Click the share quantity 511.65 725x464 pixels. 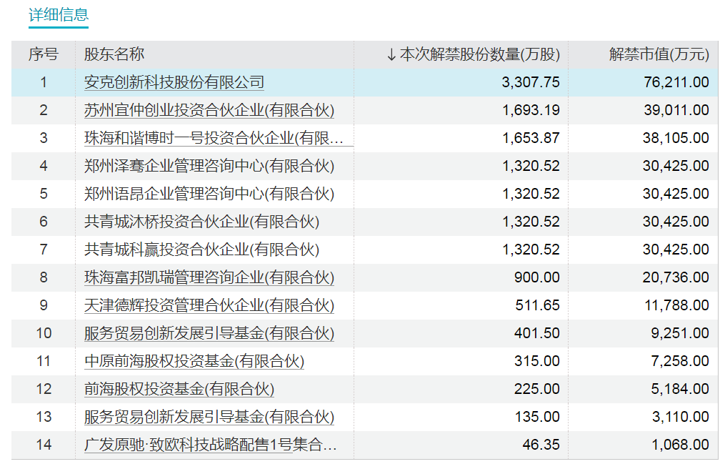point(537,305)
